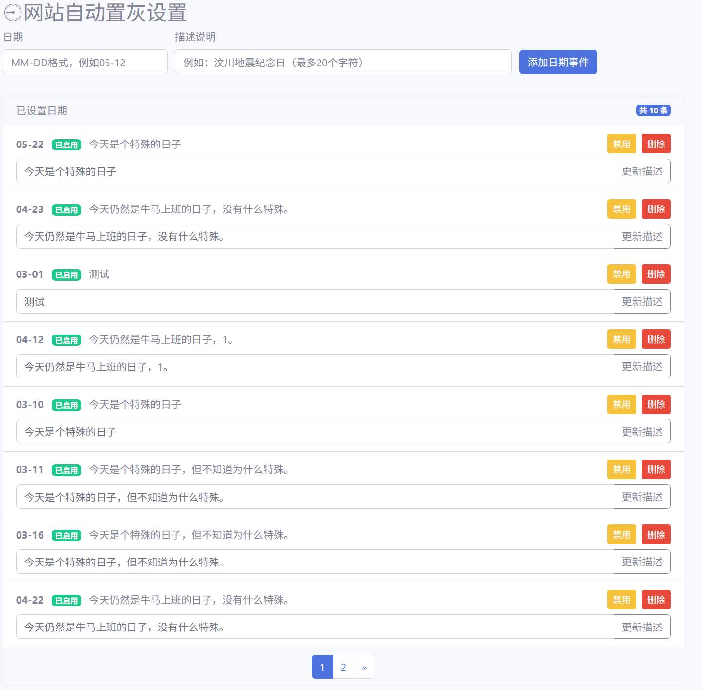Edit the 测试 description field

(315, 302)
